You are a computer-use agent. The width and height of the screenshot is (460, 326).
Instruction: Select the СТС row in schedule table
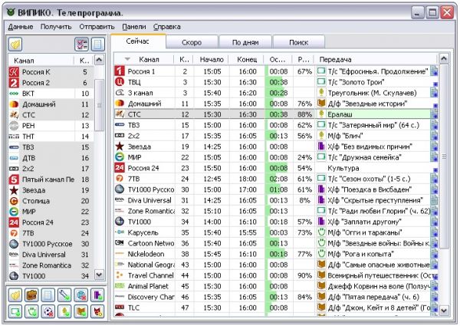pyautogui.click(x=276, y=114)
